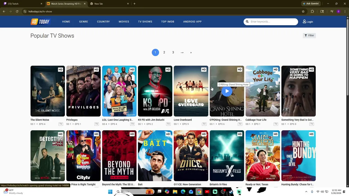
Task: Open the media control icon in Chrome toolbar
Action: click(x=332, y=11)
